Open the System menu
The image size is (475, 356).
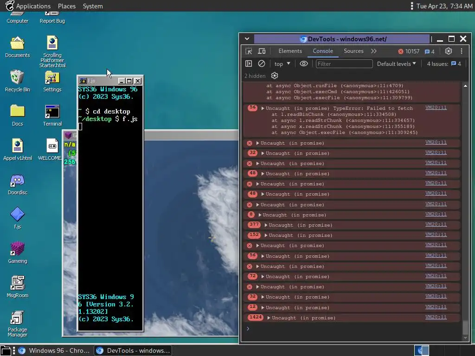93,6
